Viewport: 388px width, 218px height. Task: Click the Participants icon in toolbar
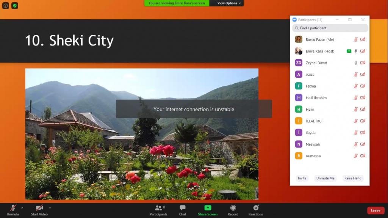(x=158, y=208)
